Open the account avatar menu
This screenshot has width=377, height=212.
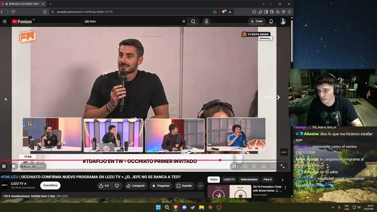(283, 21)
